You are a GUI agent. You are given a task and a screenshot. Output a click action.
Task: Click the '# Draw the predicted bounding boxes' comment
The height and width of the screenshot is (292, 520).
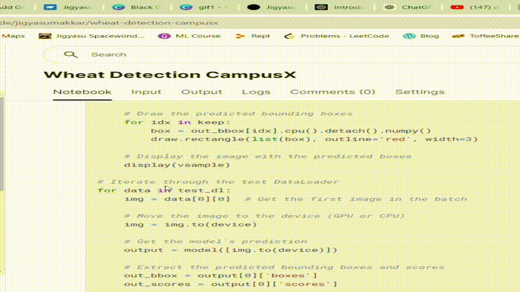pyautogui.click(x=239, y=114)
